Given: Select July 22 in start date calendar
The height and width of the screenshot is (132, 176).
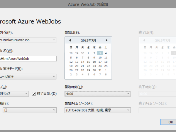Looking at the screenshot, I should pos(88,66).
